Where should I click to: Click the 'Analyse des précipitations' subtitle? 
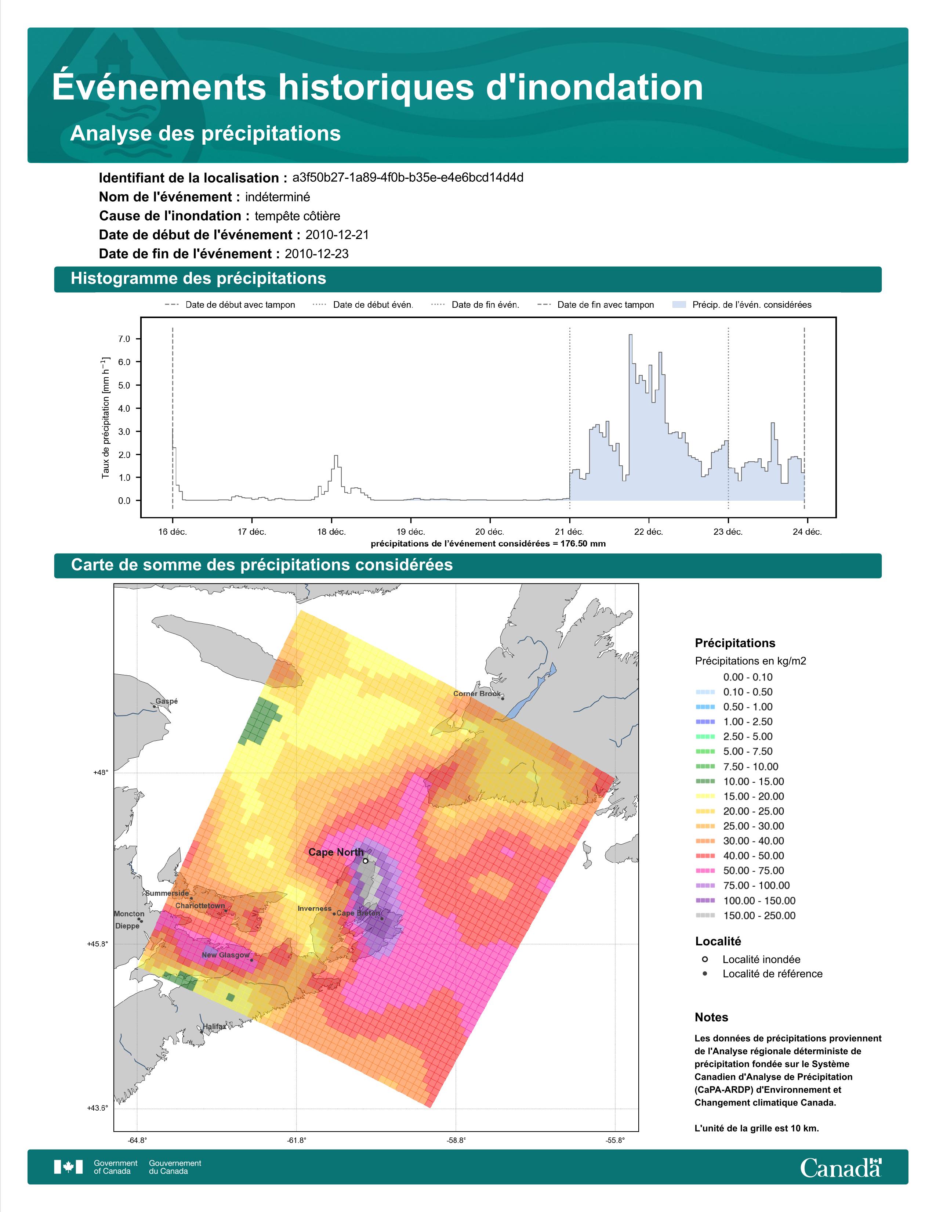pyautogui.click(x=206, y=134)
